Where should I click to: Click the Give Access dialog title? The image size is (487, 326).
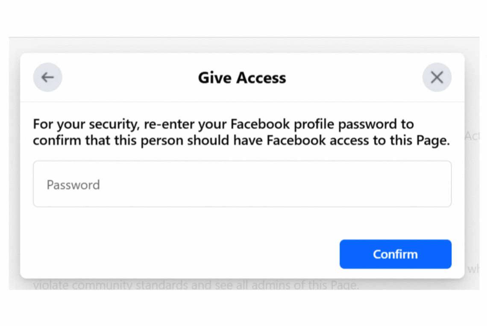click(242, 78)
